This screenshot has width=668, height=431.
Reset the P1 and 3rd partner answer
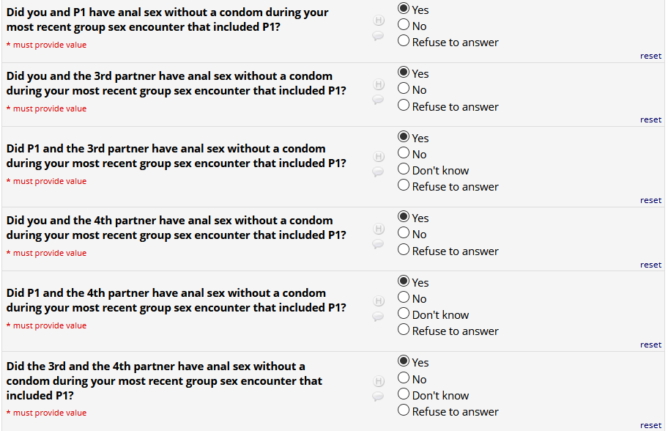pyautogui.click(x=650, y=200)
